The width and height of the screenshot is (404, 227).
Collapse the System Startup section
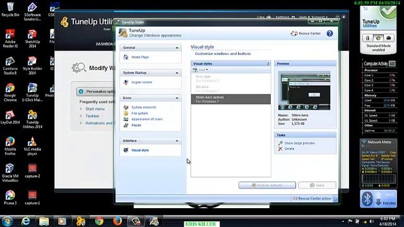[177, 73]
